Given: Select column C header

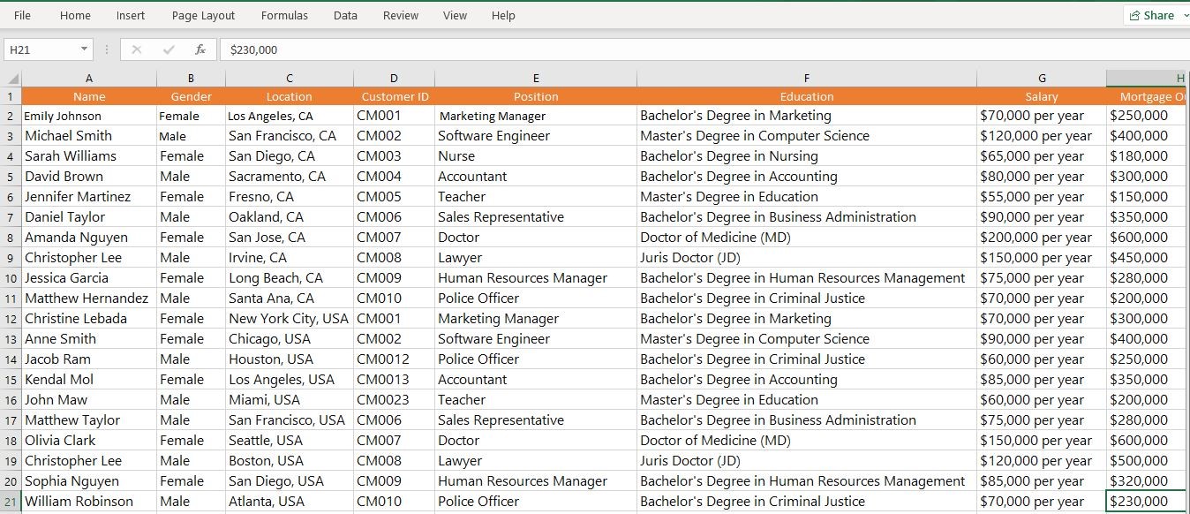Looking at the screenshot, I should click(289, 79).
